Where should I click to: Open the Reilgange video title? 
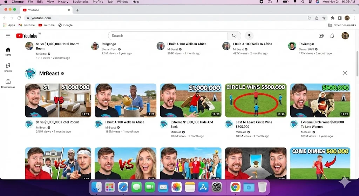point(109,44)
